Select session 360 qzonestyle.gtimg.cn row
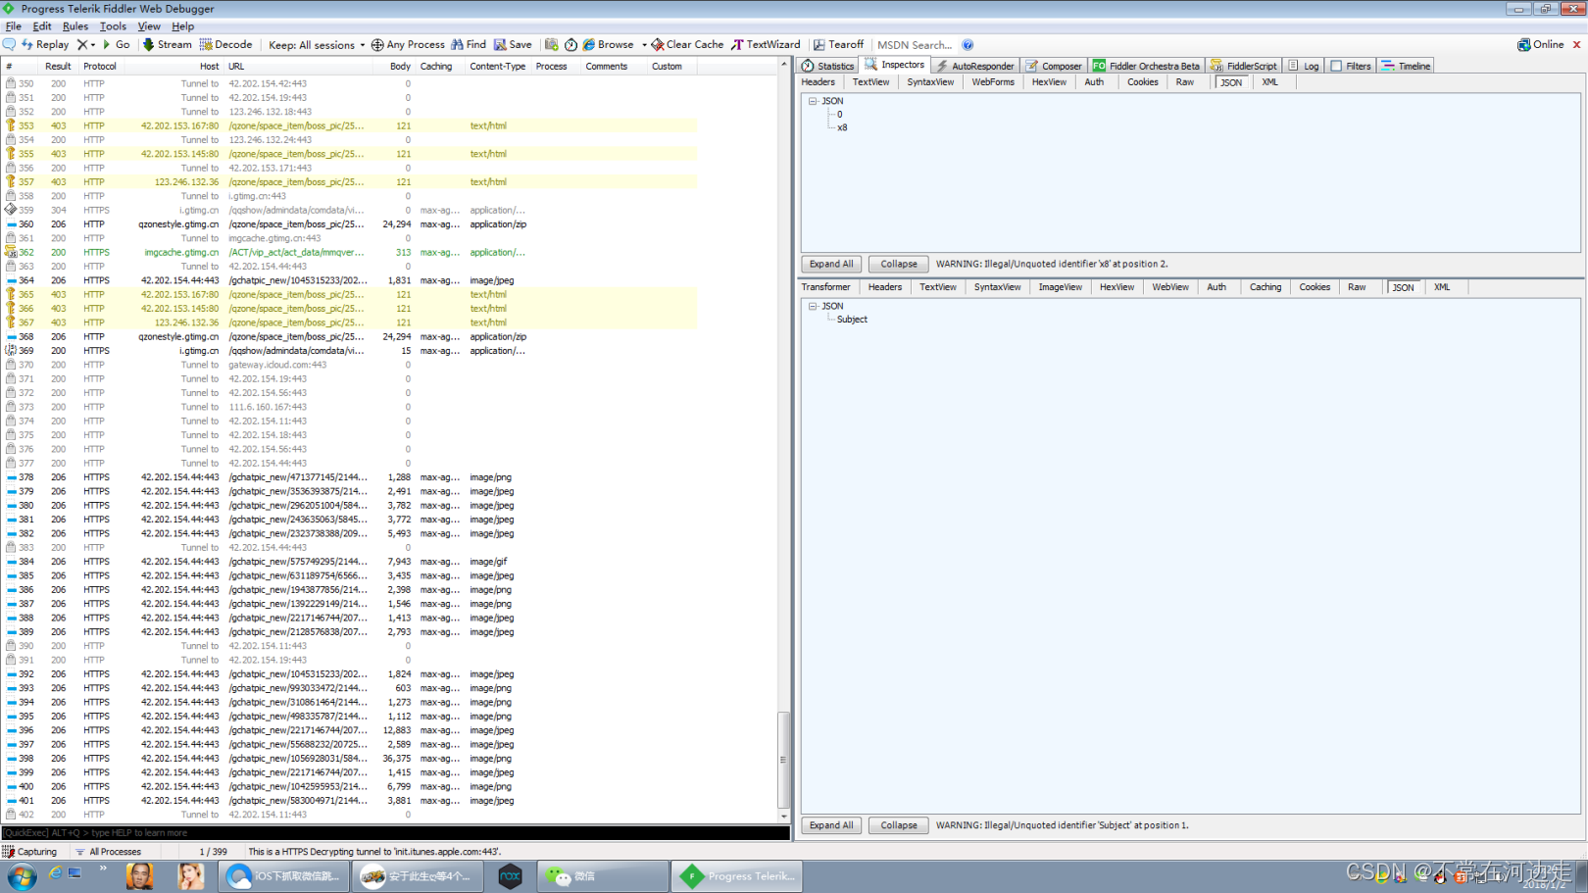This screenshot has height=893, width=1588. [x=351, y=224]
